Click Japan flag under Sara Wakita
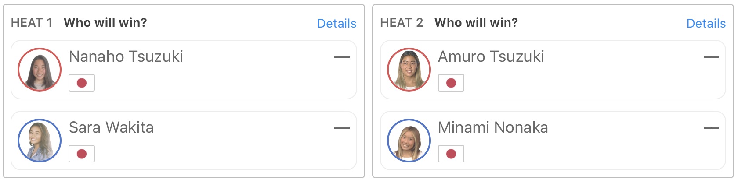This screenshot has width=738, height=183. (82, 154)
